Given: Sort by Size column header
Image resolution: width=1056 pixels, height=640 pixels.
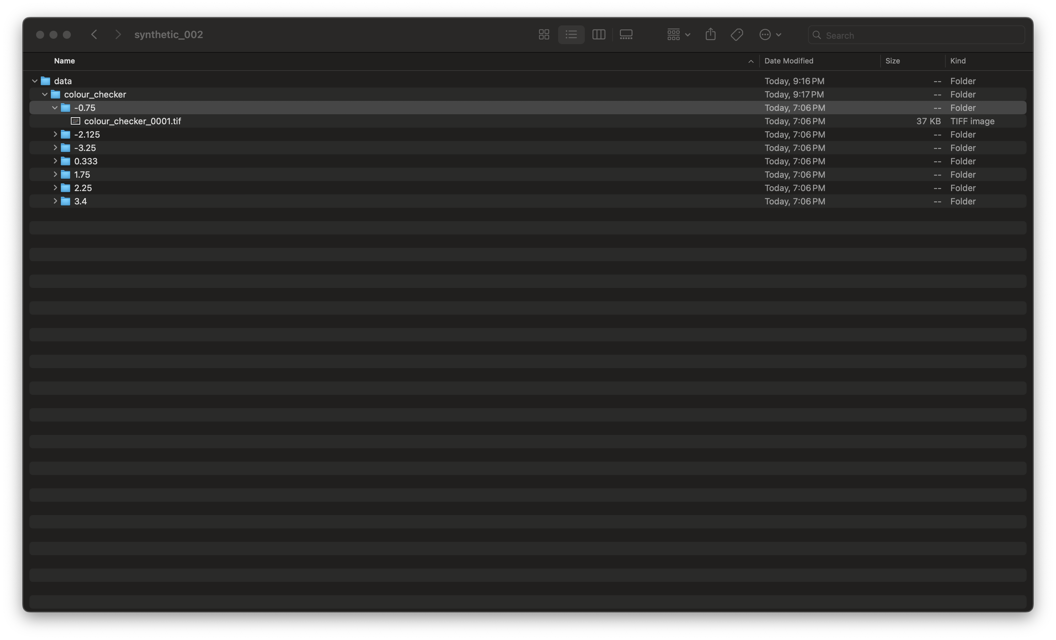Looking at the screenshot, I should [x=892, y=61].
